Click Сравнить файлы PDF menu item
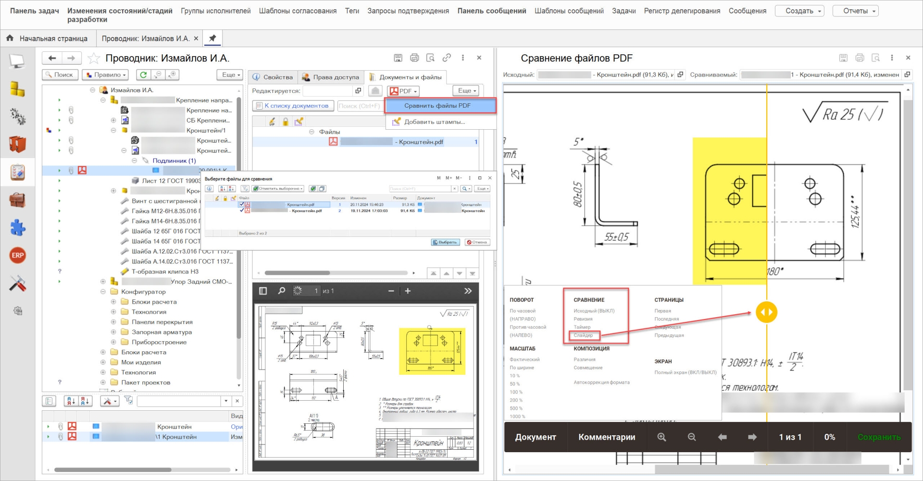The height and width of the screenshot is (481, 923). click(440, 106)
